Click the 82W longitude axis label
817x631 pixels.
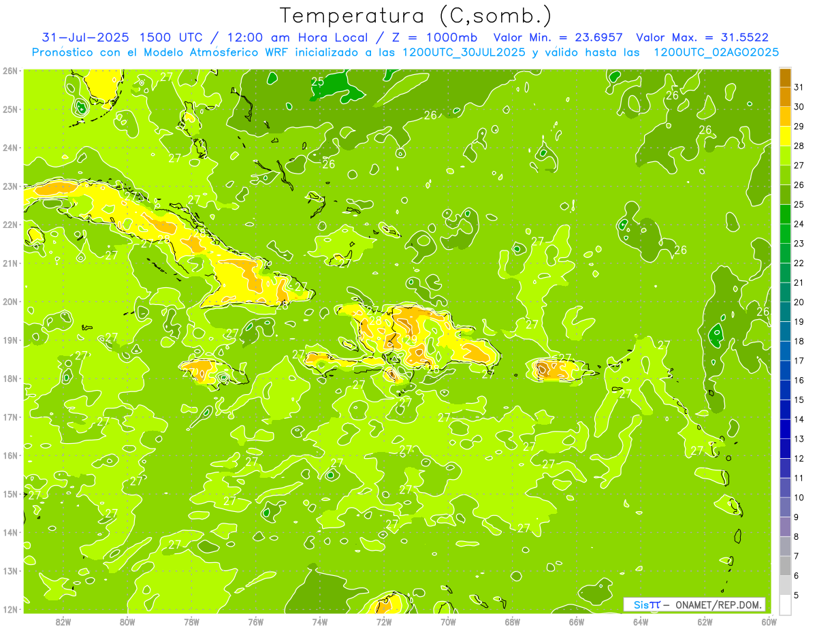pos(63,621)
